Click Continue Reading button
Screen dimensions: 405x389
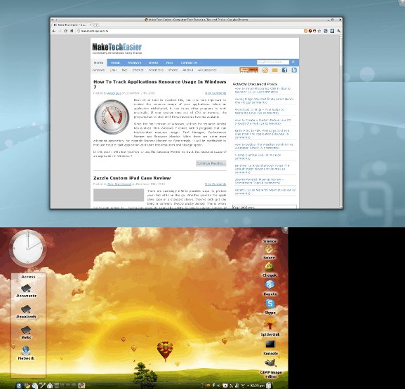pyautogui.click(x=211, y=163)
